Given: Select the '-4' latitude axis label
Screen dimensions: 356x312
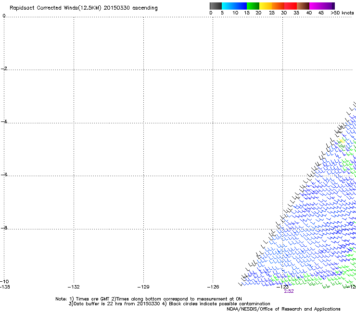Looking at the screenshot, I should (x=4, y=121).
